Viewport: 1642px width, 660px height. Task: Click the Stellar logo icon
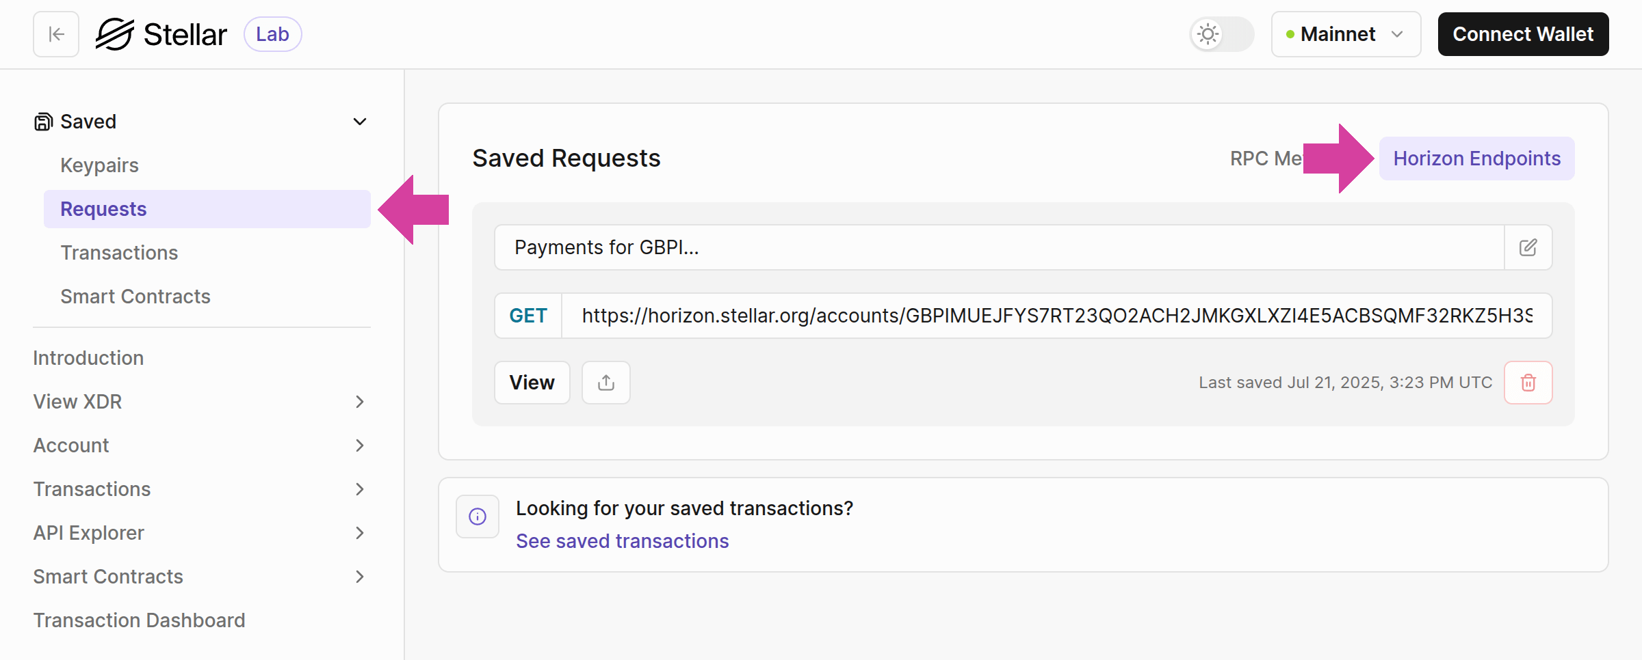[x=115, y=34]
